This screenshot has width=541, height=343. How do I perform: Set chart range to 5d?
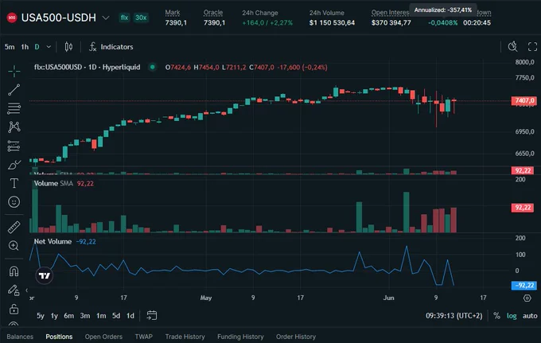coord(116,316)
